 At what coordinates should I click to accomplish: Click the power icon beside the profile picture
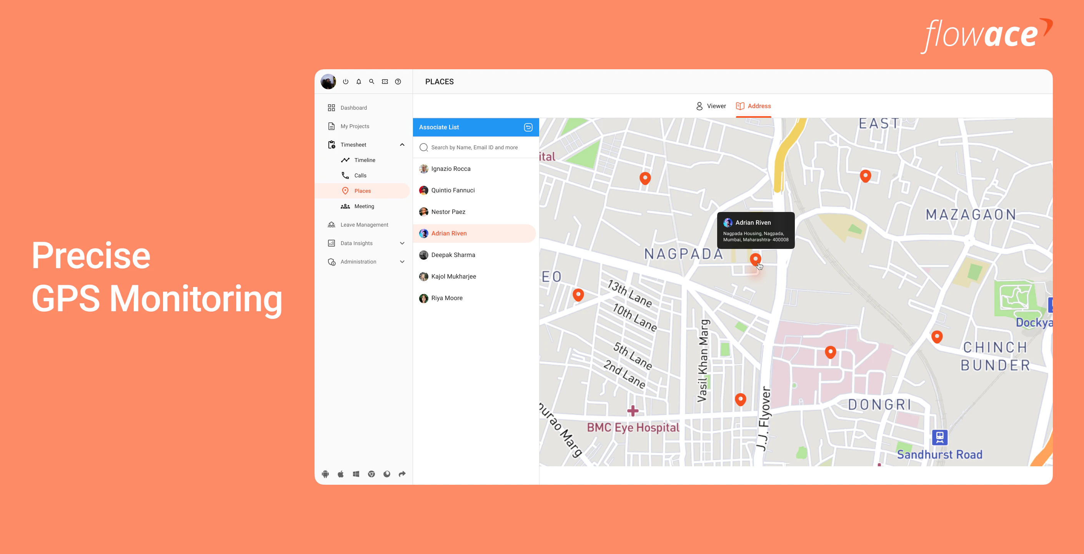[x=345, y=81]
